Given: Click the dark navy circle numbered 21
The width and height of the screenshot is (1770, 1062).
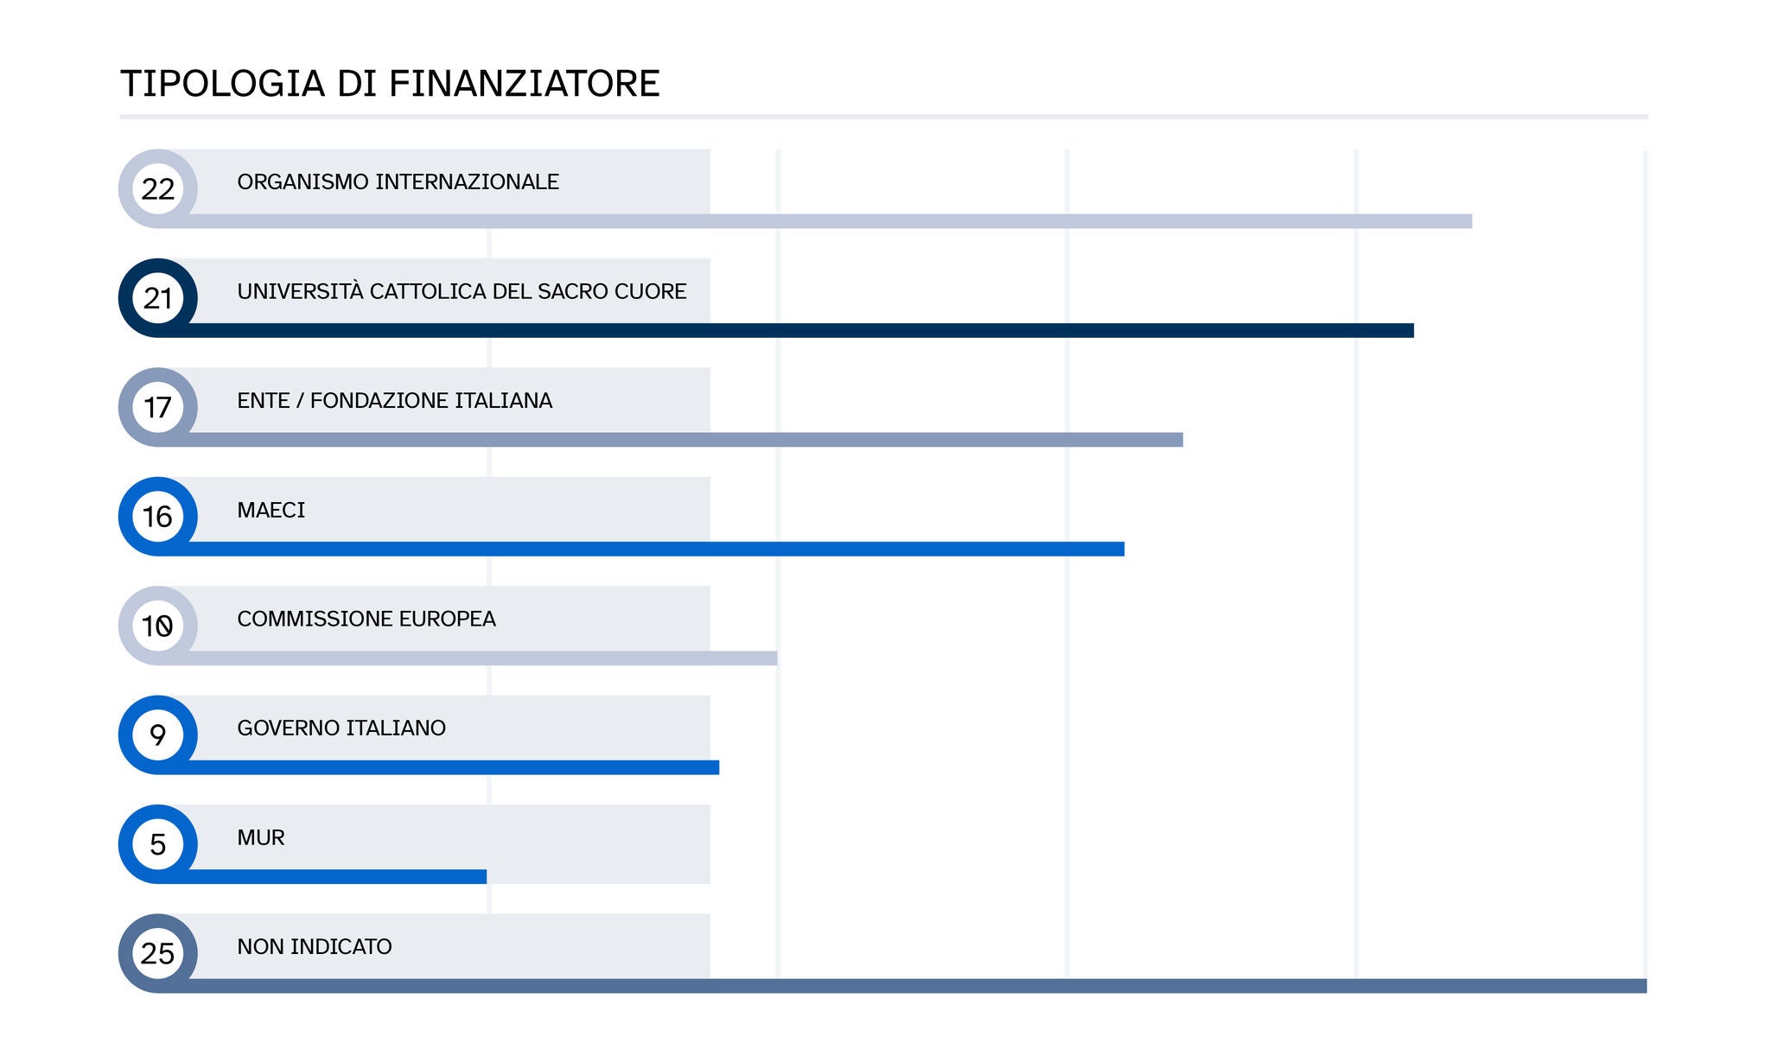Looking at the screenshot, I should [158, 298].
